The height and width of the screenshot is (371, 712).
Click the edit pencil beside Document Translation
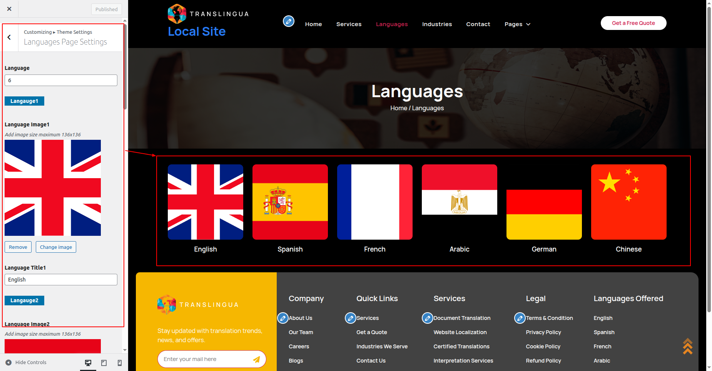pyautogui.click(x=428, y=318)
